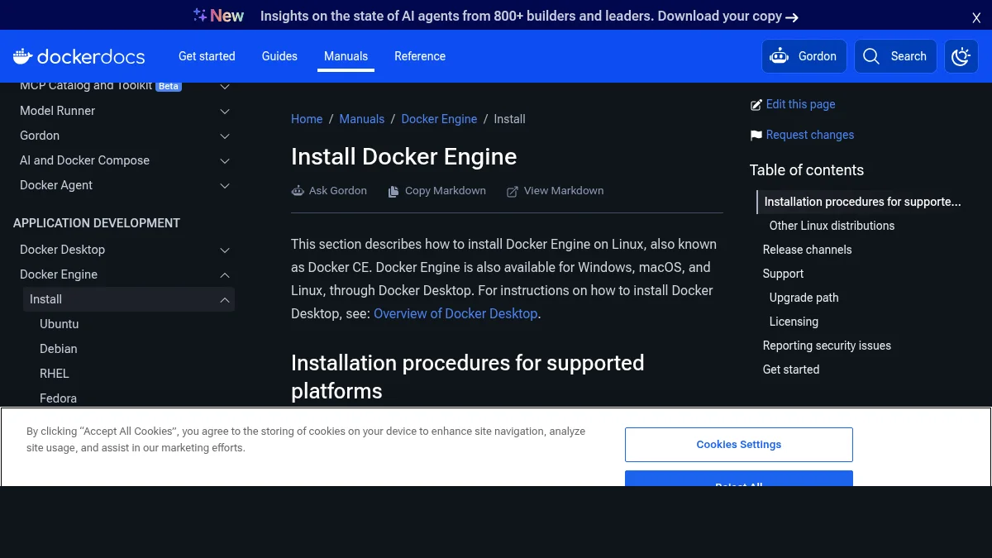Select the Manuals tab
992x558 pixels.
pyautogui.click(x=346, y=56)
